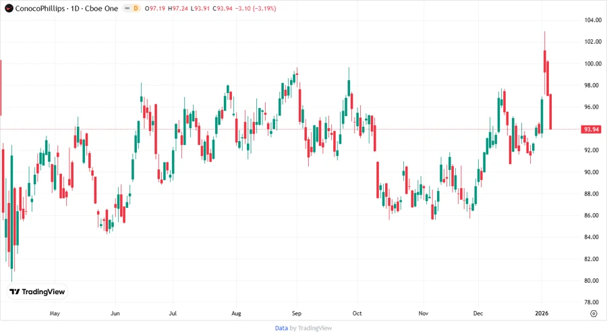Click the 84.00 price axis label
This screenshot has width=607, height=336.
(x=593, y=237)
